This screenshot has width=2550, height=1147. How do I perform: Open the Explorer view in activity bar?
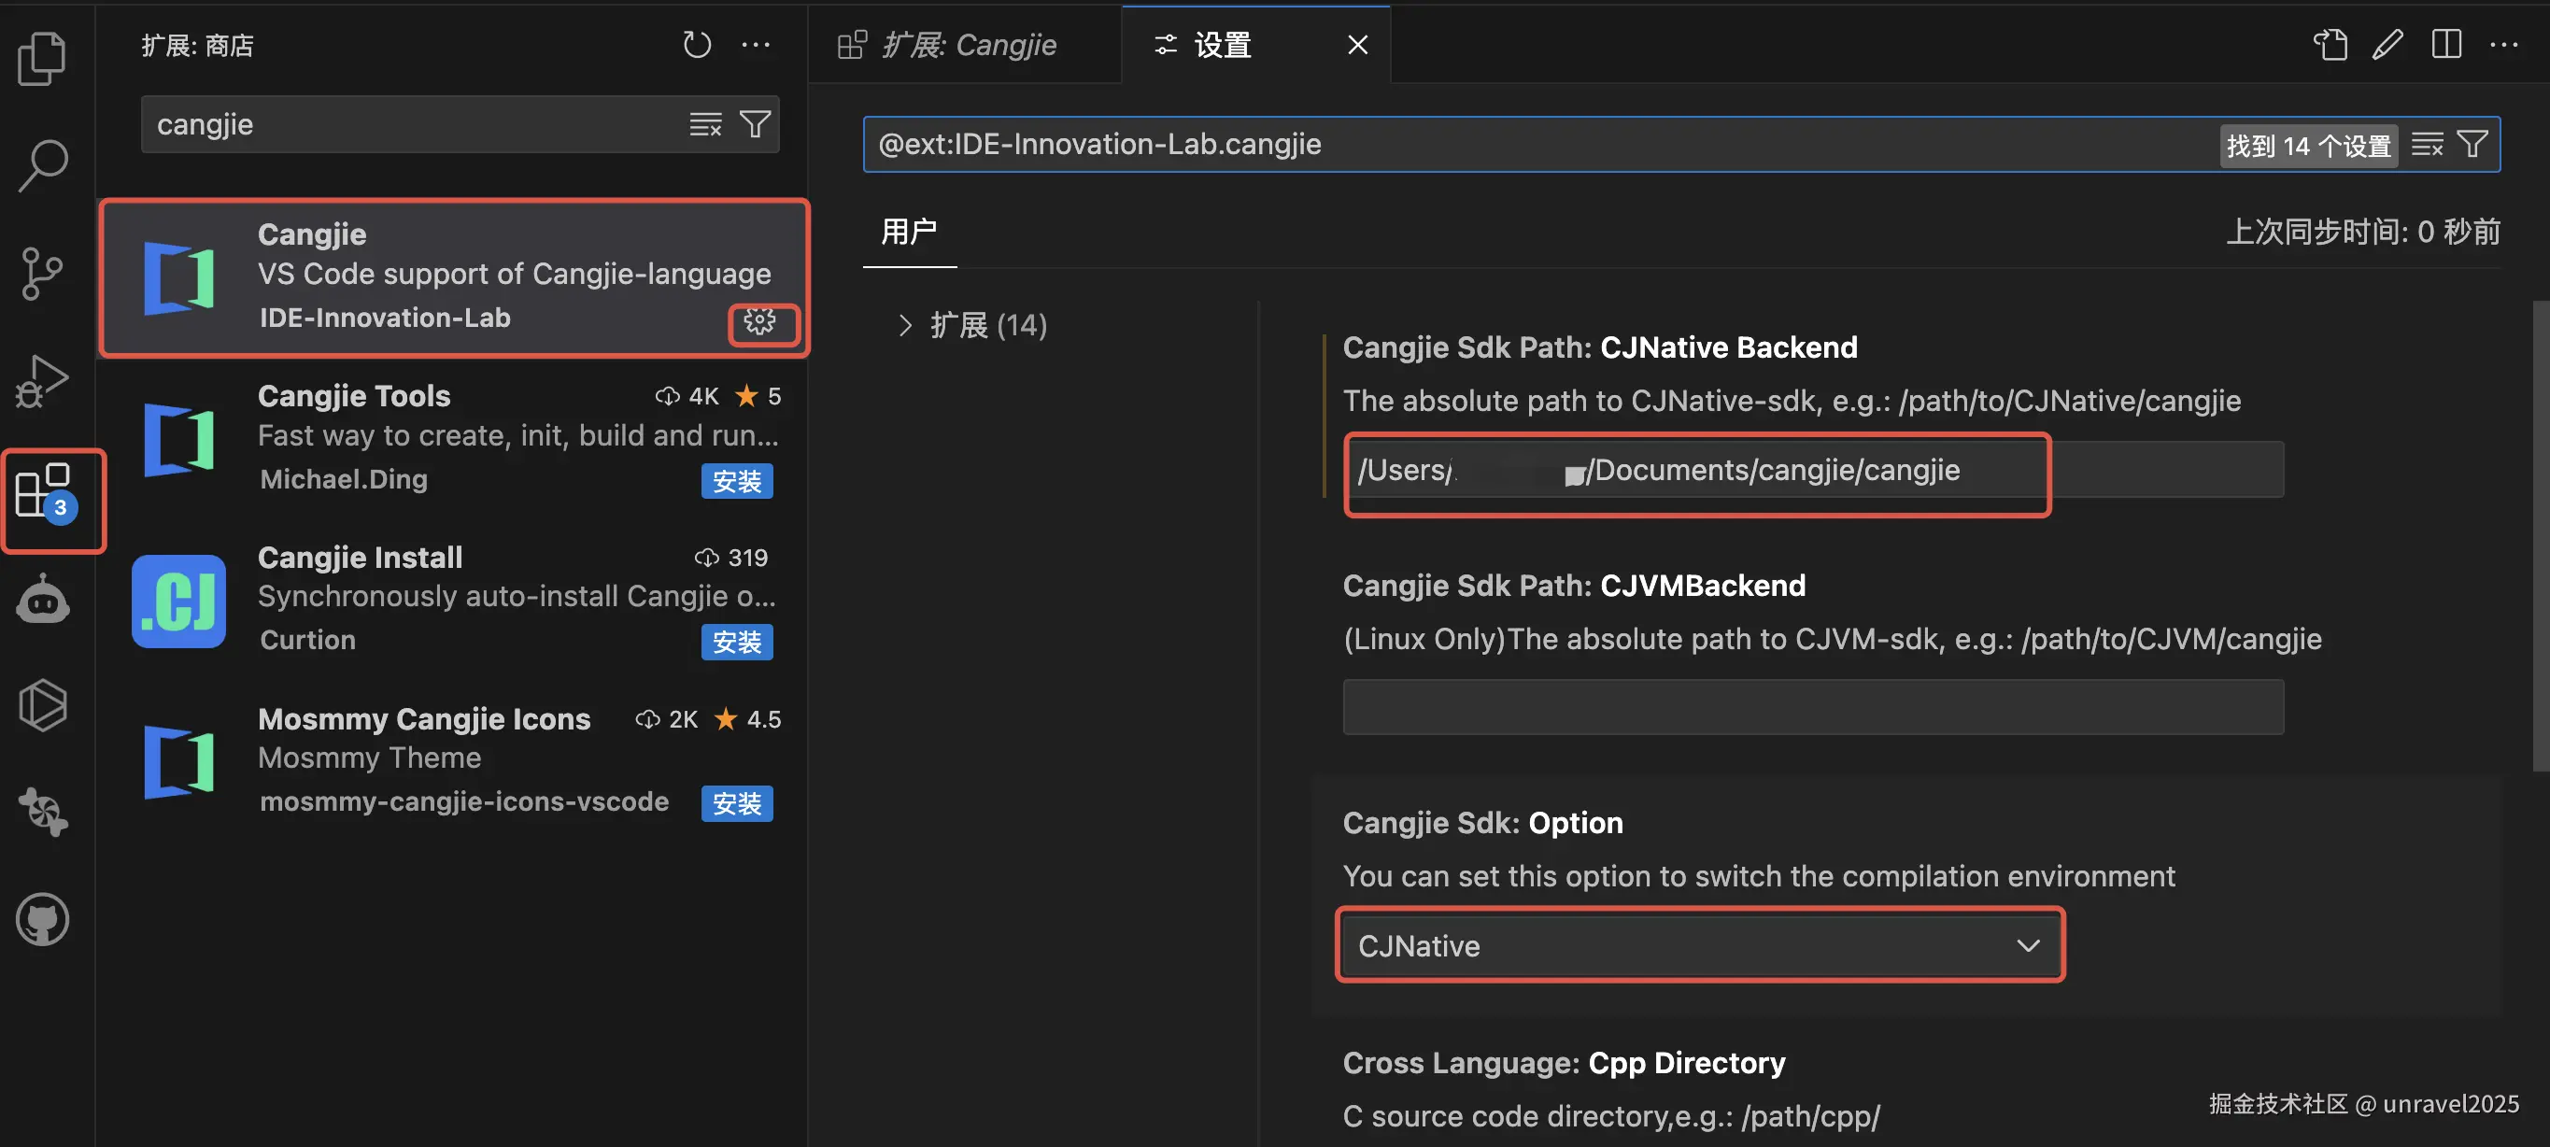point(43,59)
